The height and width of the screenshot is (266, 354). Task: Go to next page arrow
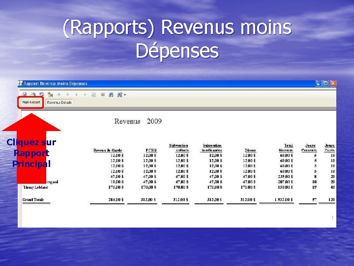[x=76, y=95]
